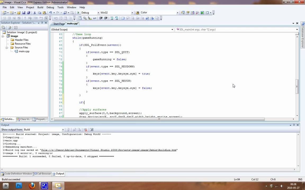305x190 pixels.
Task: Open the active files list dropdown
Action: point(293,23)
